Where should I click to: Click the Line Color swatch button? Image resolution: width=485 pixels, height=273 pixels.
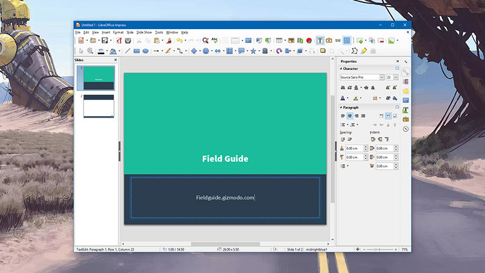(x=101, y=52)
